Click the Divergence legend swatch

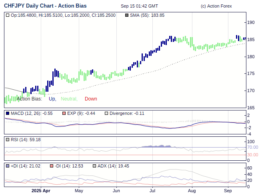[x=106, y=113]
